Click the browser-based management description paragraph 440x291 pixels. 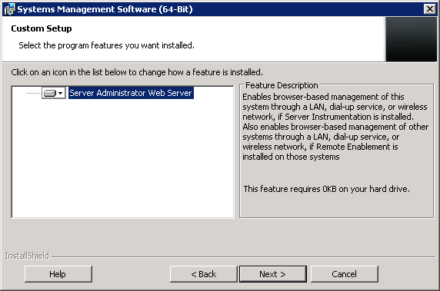(x=335, y=127)
